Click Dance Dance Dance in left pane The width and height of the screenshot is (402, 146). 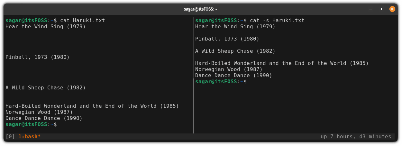tap(44, 118)
